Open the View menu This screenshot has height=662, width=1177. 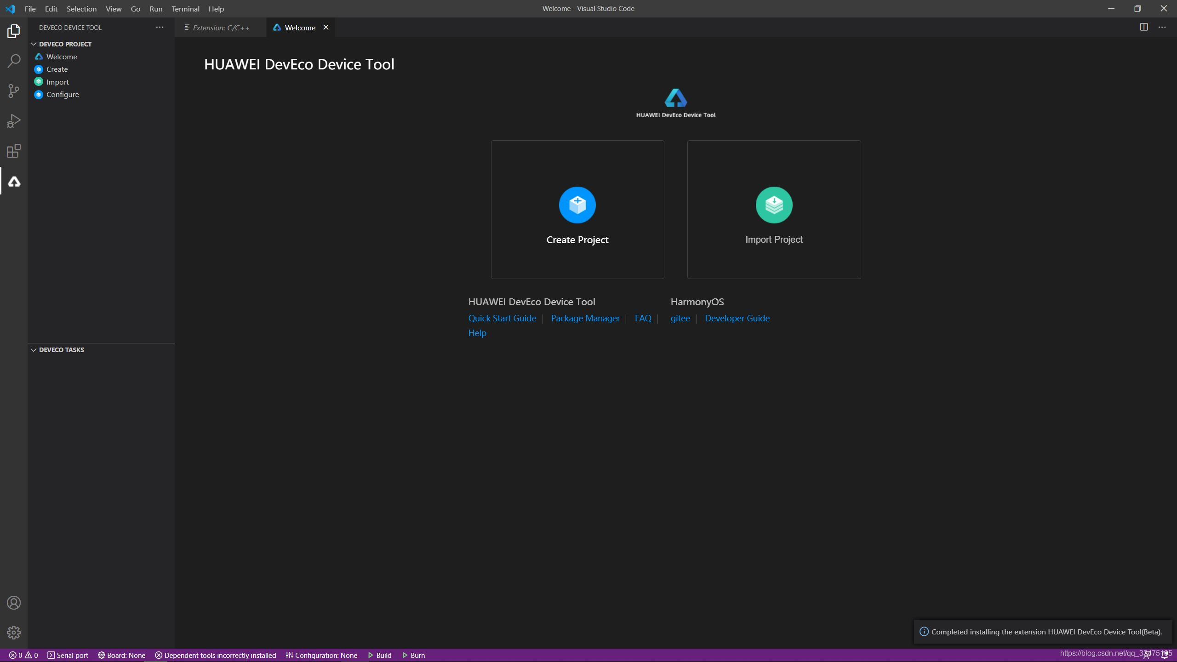pyautogui.click(x=114, y=9)
